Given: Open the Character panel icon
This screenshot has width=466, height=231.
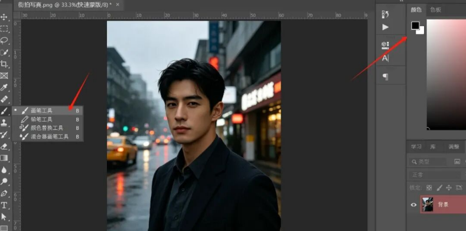Looking at the screenshot, I should (x=385, y=58).
